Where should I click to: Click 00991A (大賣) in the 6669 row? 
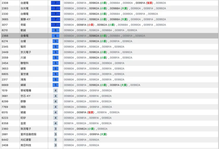tap(119, 85)
